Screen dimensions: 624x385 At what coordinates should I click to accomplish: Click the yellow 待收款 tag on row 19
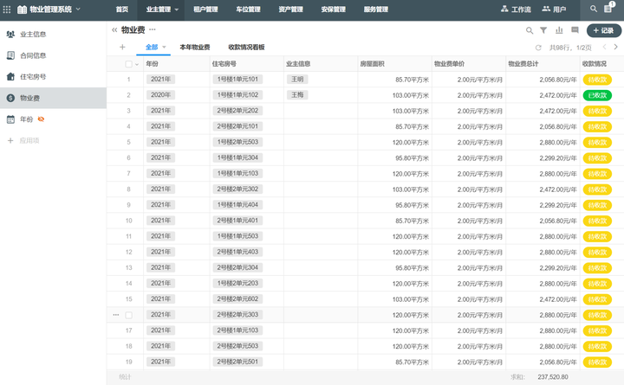click(x=597, y=362)
